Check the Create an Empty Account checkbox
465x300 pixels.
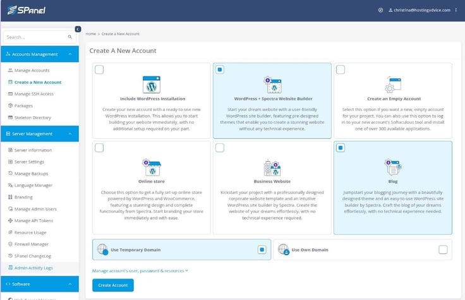(x=341, y=69)
